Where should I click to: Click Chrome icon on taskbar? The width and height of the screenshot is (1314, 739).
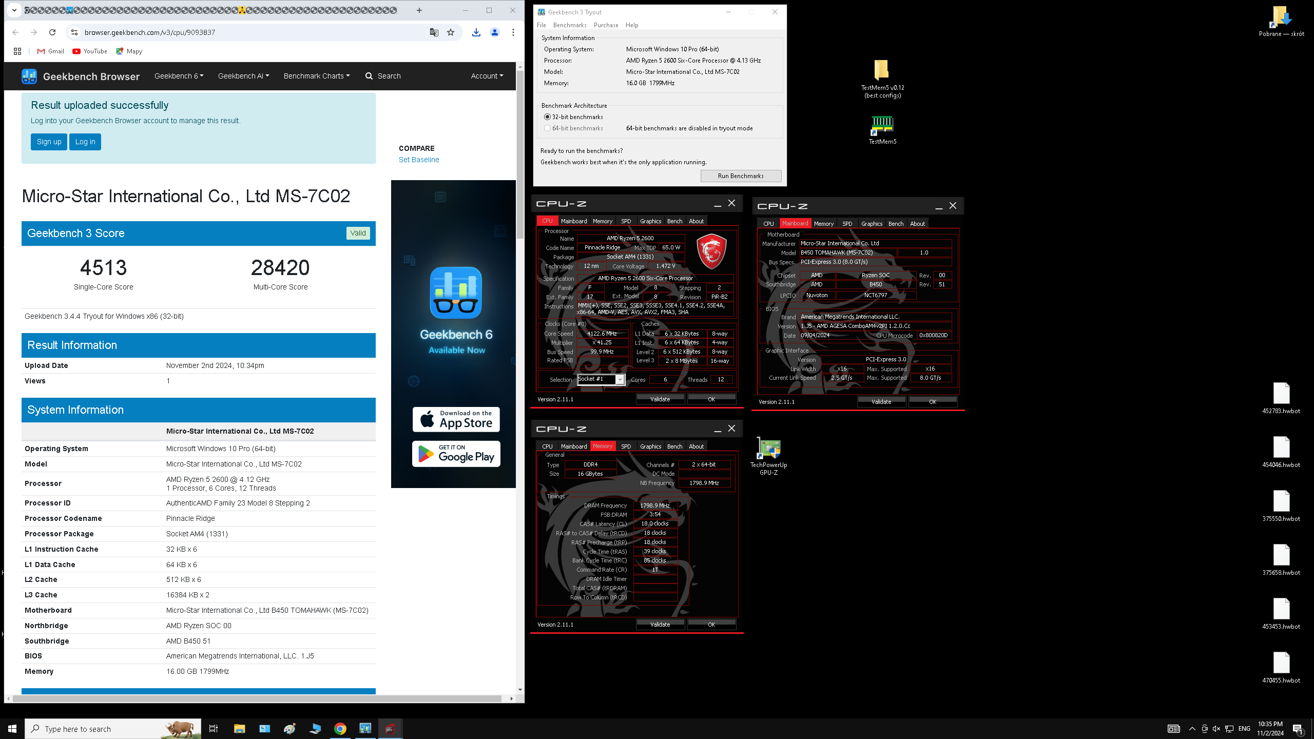pos(340,729)
